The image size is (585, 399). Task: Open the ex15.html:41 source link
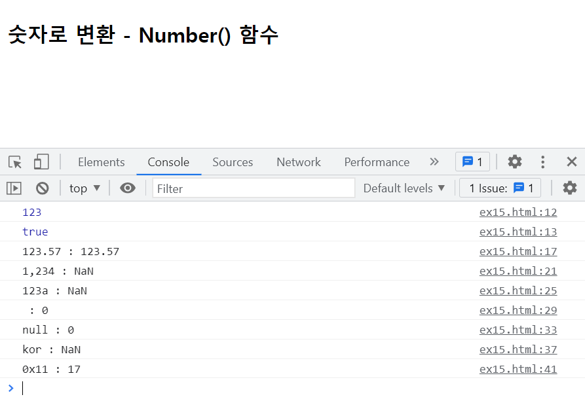(x=518, y=369)
